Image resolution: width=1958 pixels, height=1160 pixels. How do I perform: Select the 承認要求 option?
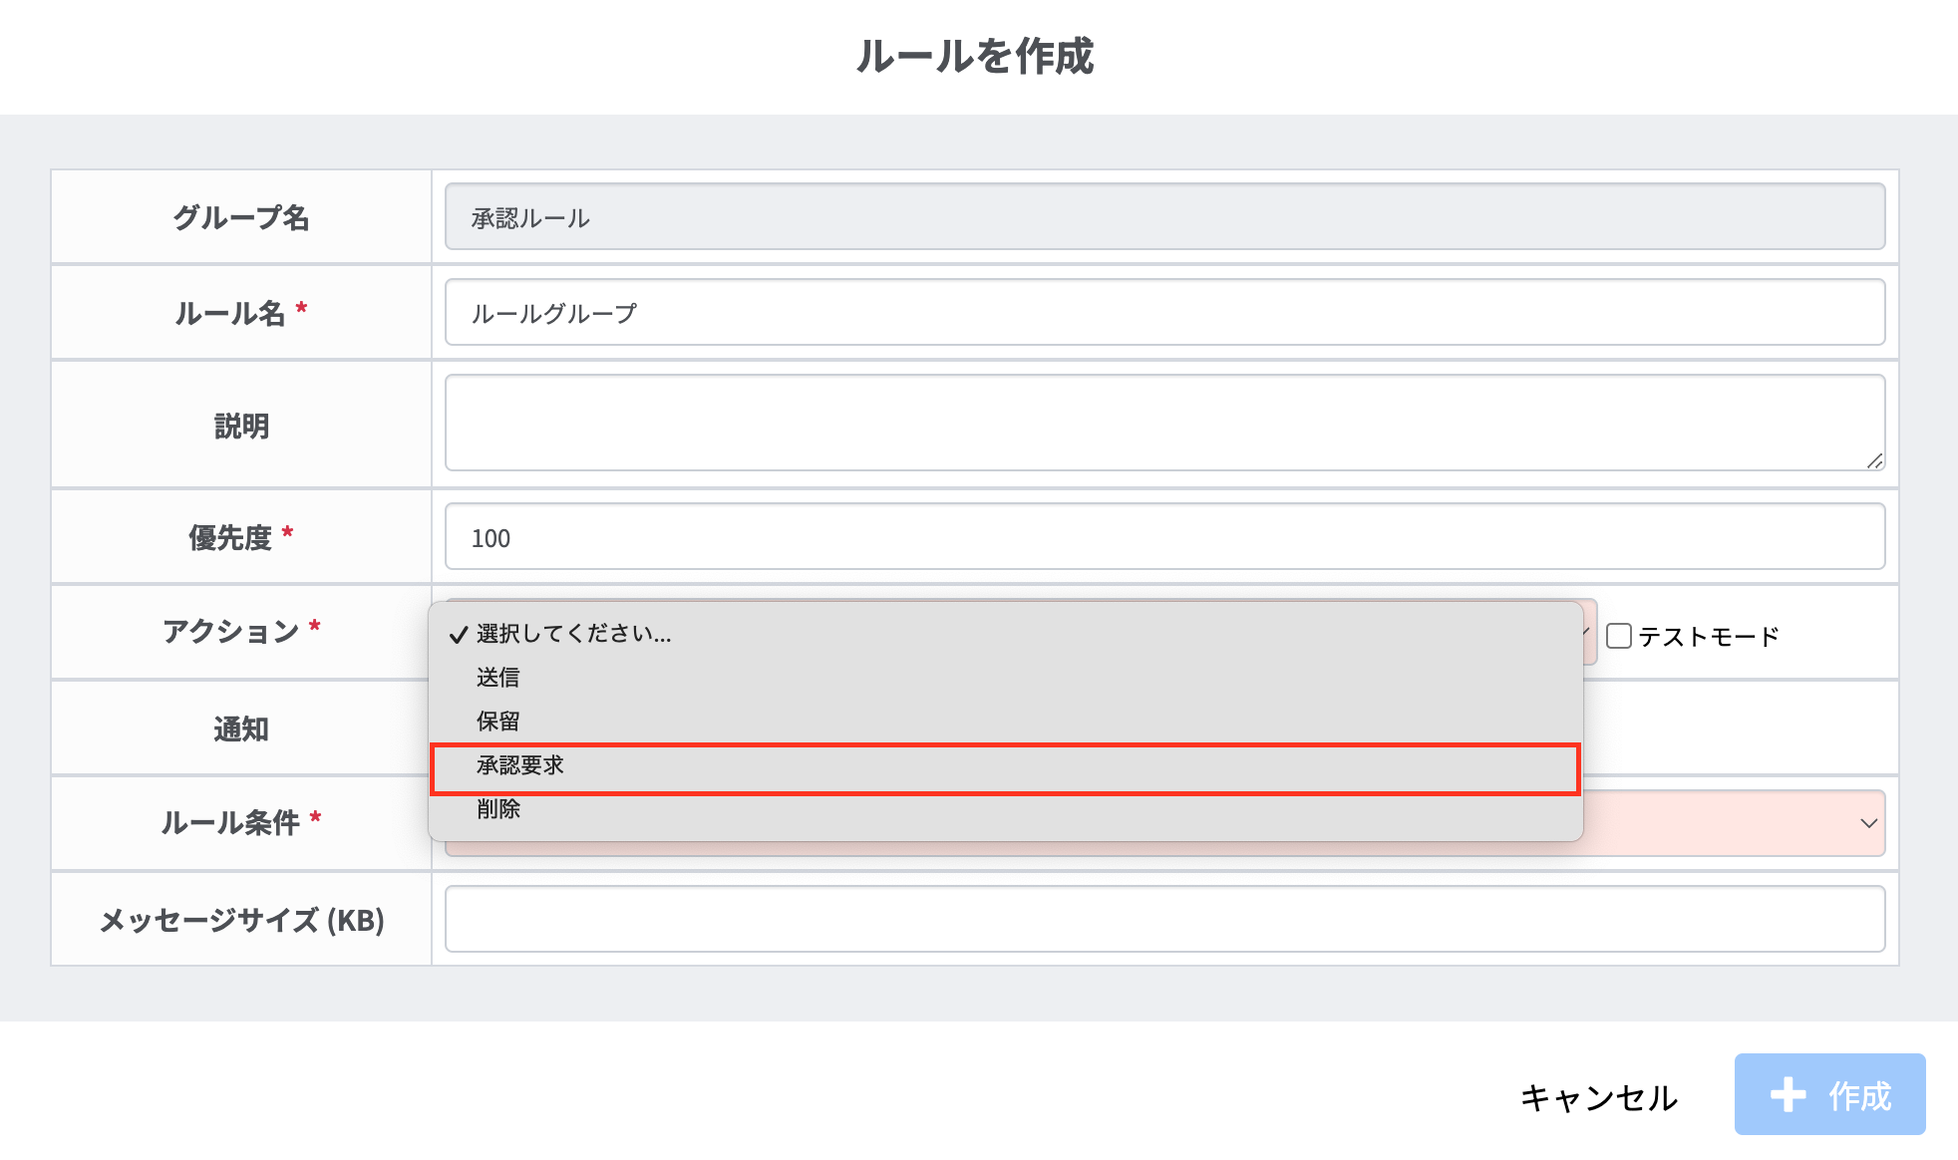(x=1006, y=765)
